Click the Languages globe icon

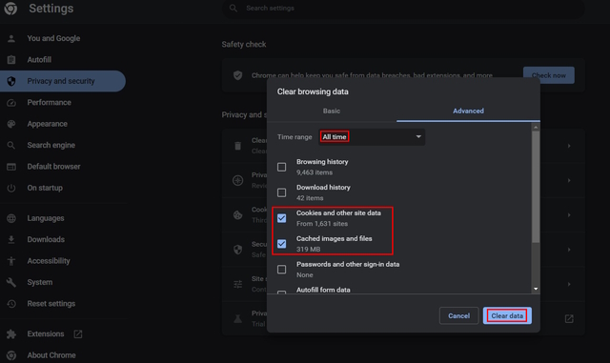(x=11, y=218)
